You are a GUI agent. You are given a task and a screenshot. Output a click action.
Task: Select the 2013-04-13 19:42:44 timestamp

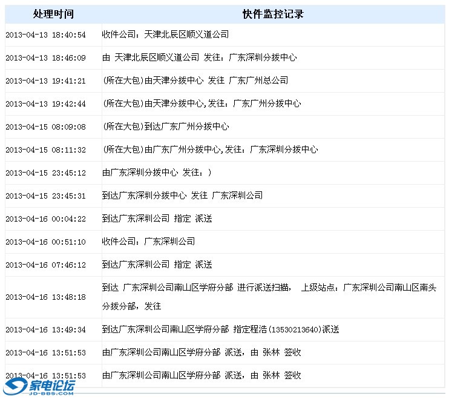coord(45,104)
